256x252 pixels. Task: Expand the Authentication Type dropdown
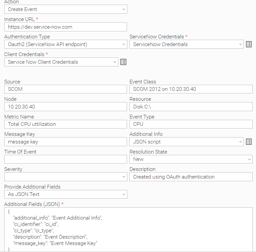point(66,44)
